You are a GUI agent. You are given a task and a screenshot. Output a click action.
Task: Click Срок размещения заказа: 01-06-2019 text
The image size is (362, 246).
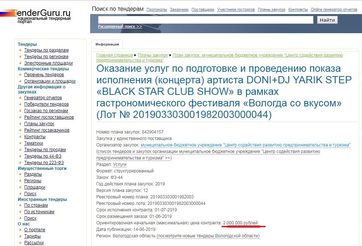[x=134, y=216]
